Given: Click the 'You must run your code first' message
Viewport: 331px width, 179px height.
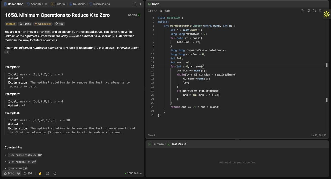Looking at the screenshot, I should 237,162.
